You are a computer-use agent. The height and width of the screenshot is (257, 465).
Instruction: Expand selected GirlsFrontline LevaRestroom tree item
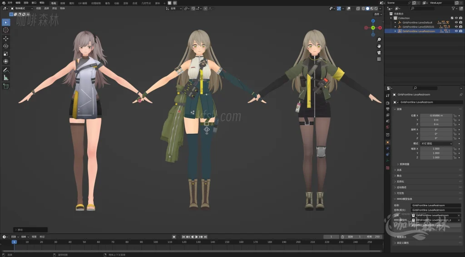pos(396,31)
